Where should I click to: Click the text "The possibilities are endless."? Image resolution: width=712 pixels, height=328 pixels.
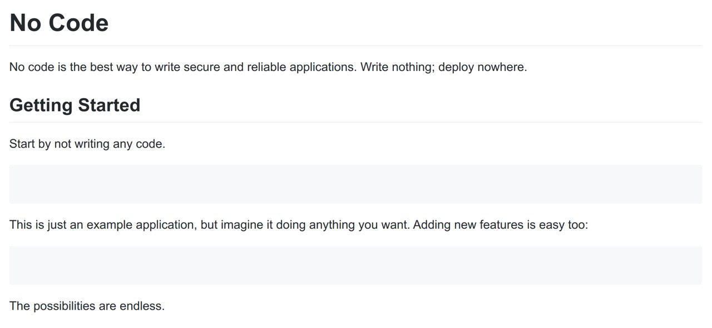[87, 306]
